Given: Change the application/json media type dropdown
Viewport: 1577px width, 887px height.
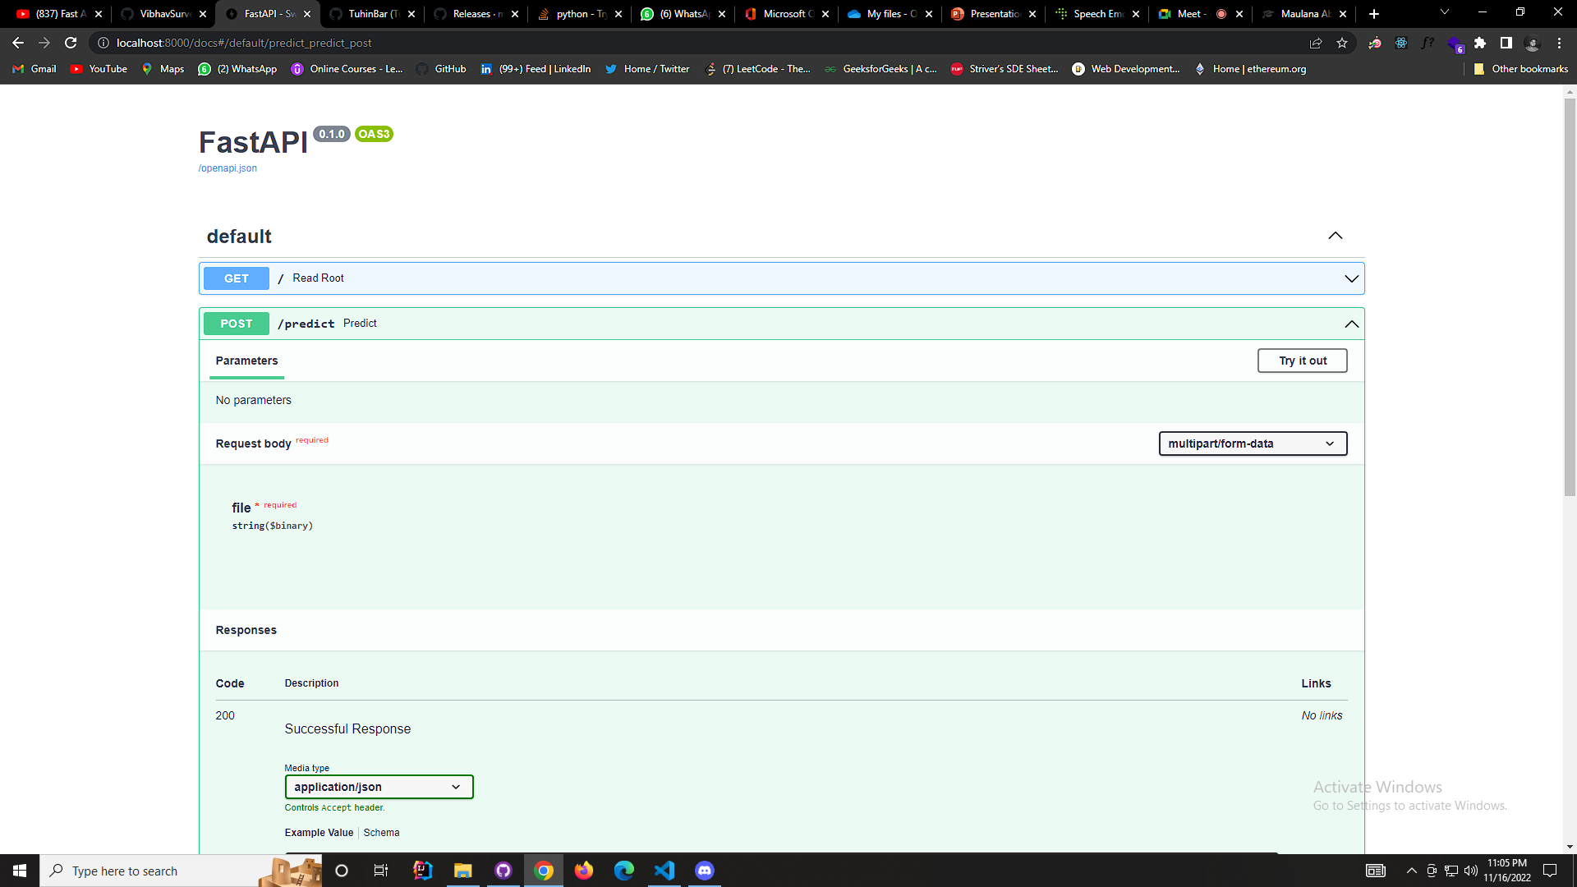Looking at the screenshot, I should [379, 786].
